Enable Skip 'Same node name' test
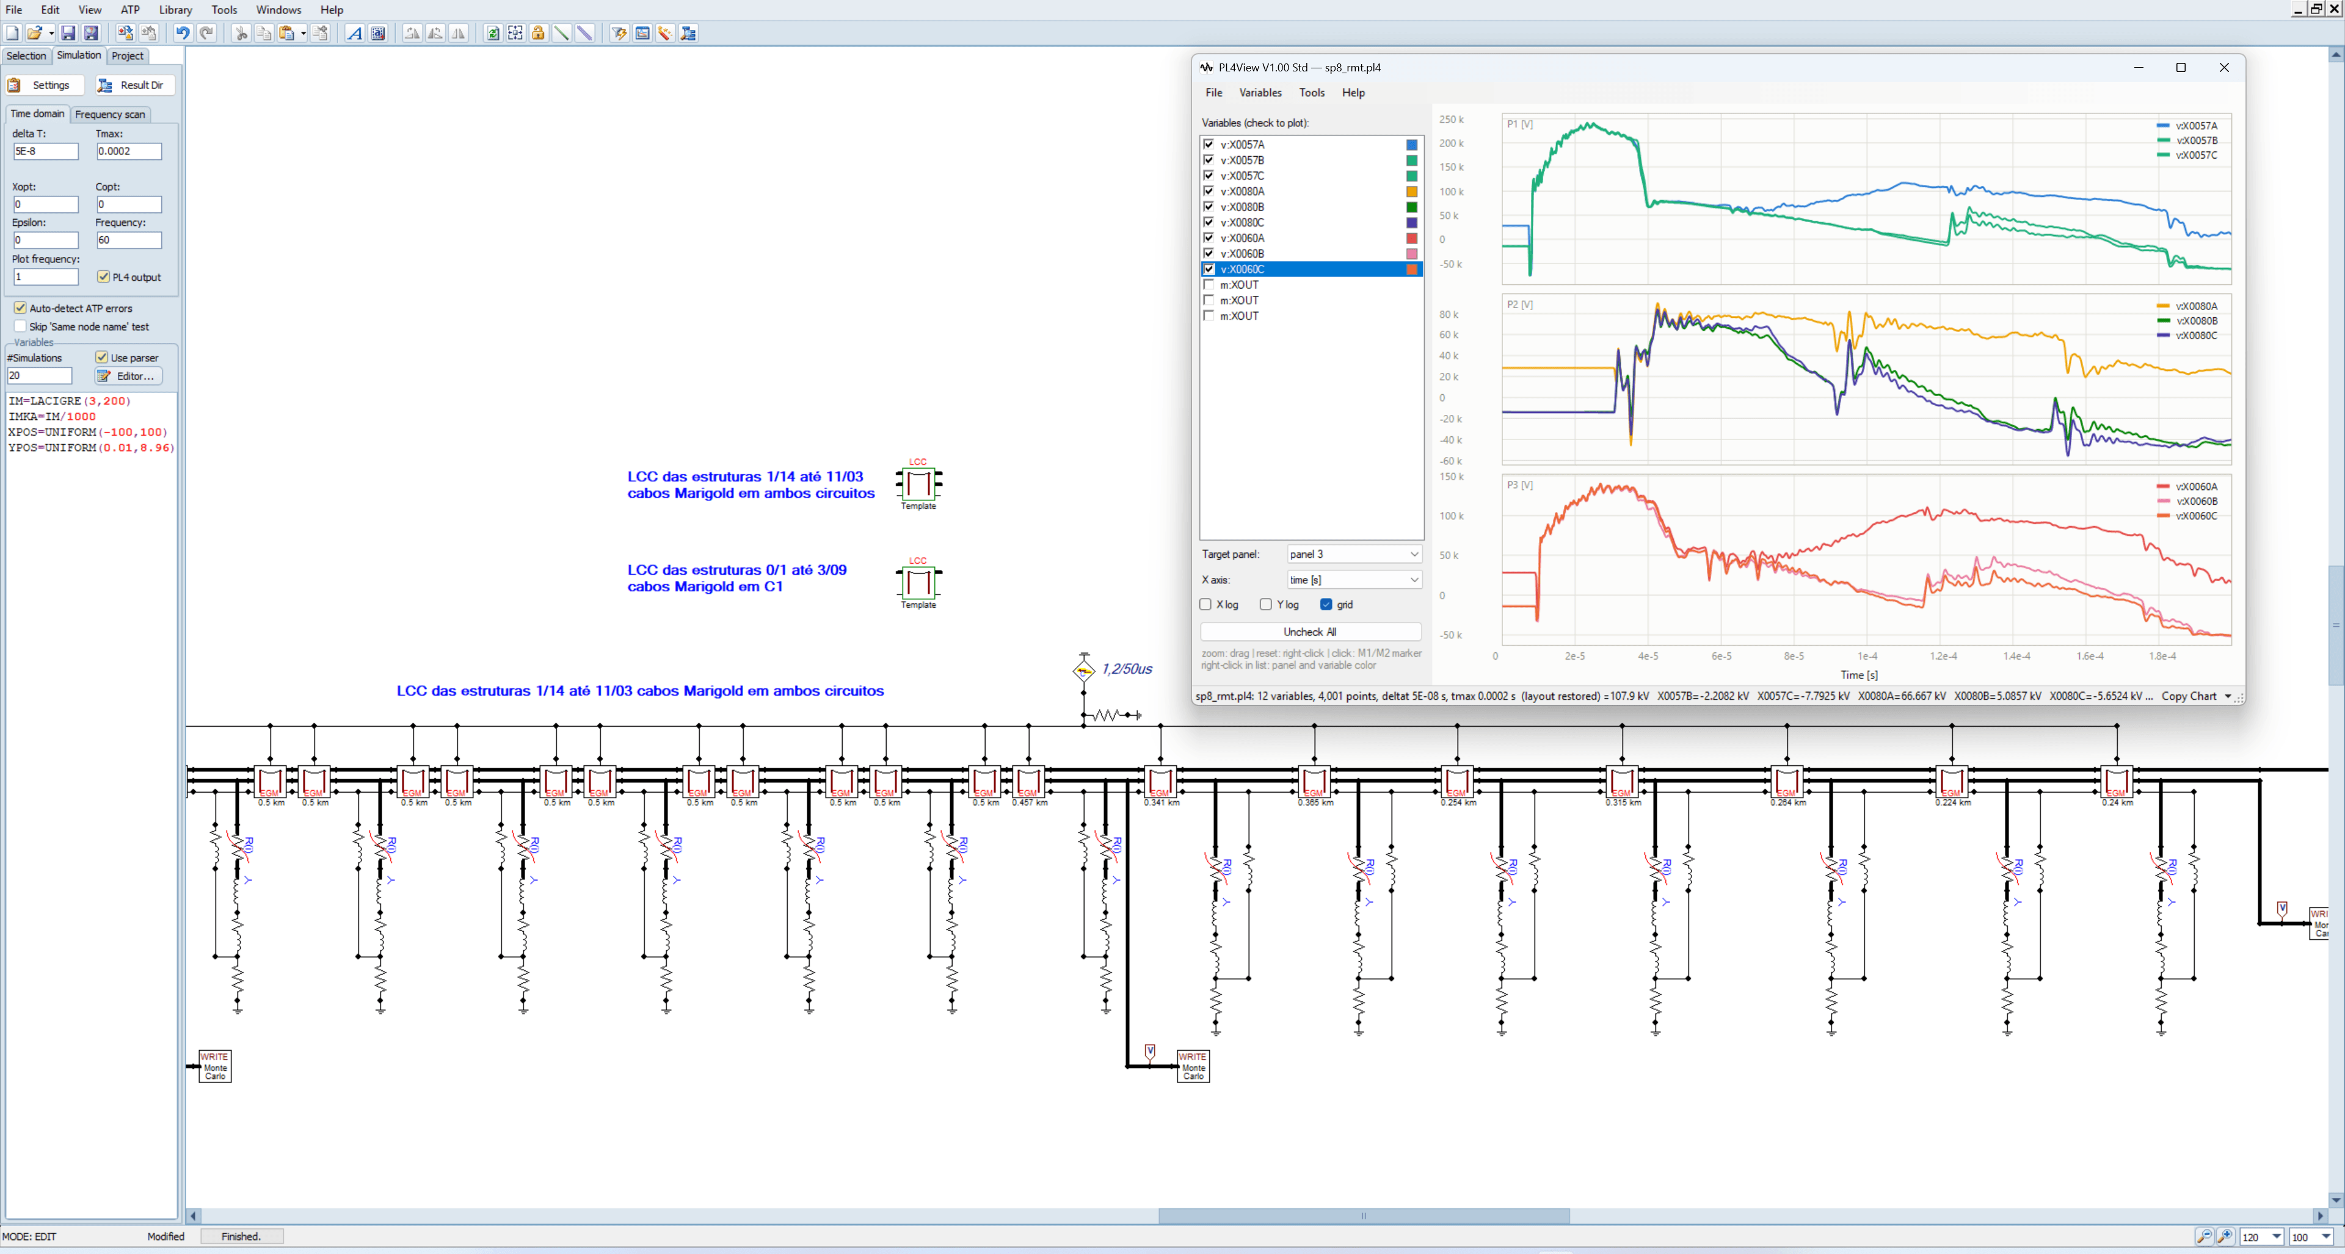Viewport: 2345px width, 1254px height. [x=20, y=326]
